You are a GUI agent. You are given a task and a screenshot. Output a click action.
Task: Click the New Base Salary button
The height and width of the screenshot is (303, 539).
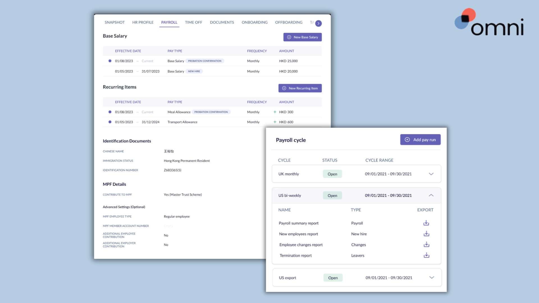click(x=302, y=37)
